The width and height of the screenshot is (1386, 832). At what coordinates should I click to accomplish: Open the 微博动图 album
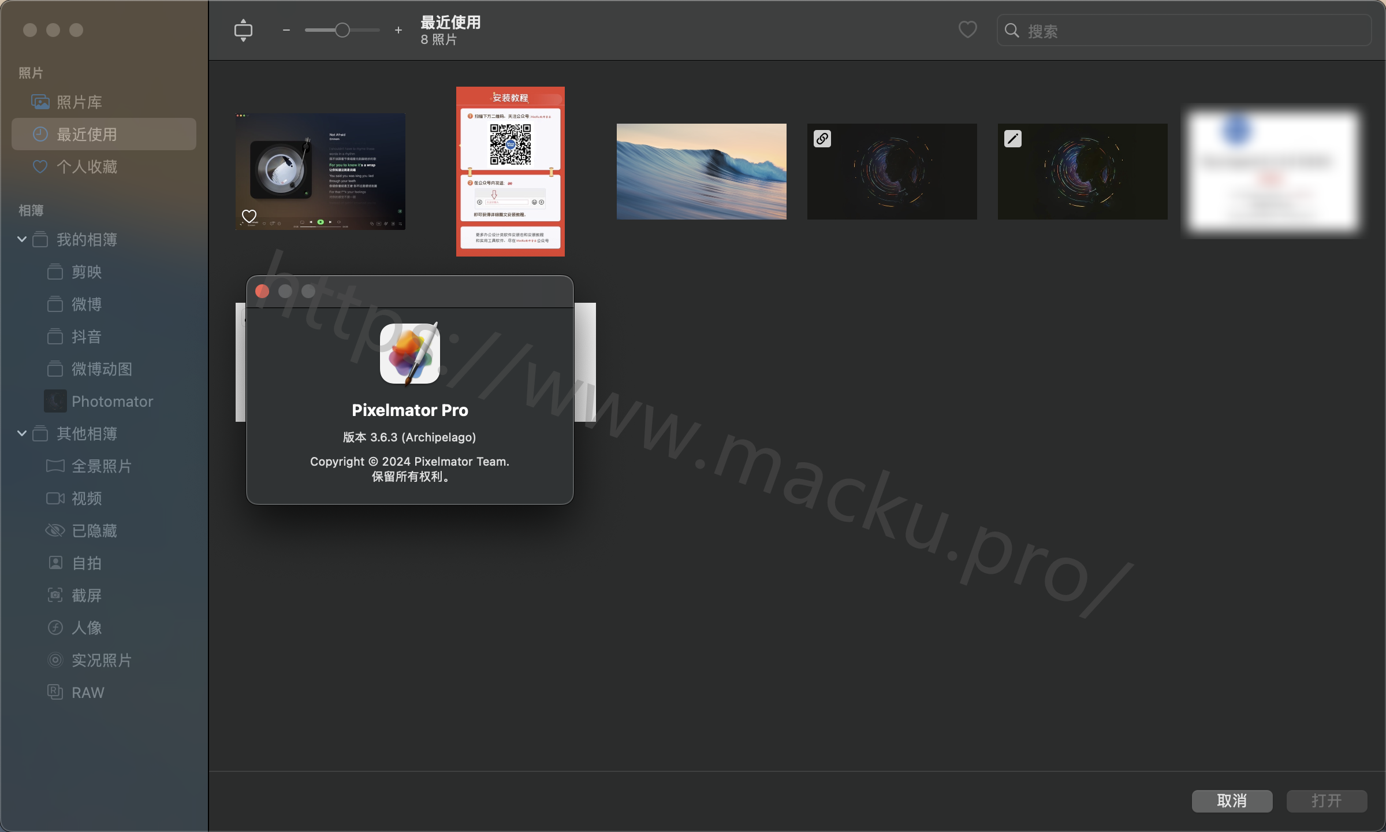(x=104, y=369)
